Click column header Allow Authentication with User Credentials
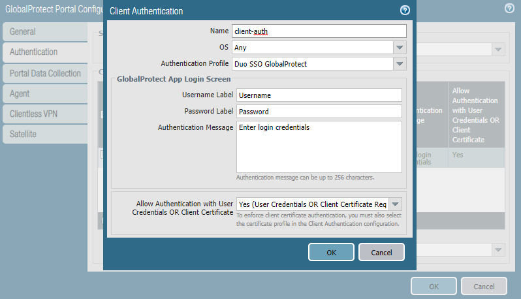Screen dimensions: 521x299 [x=477, y=115]
